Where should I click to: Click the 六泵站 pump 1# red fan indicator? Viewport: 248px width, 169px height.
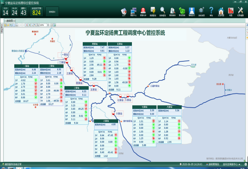click(x=116, y=135)
